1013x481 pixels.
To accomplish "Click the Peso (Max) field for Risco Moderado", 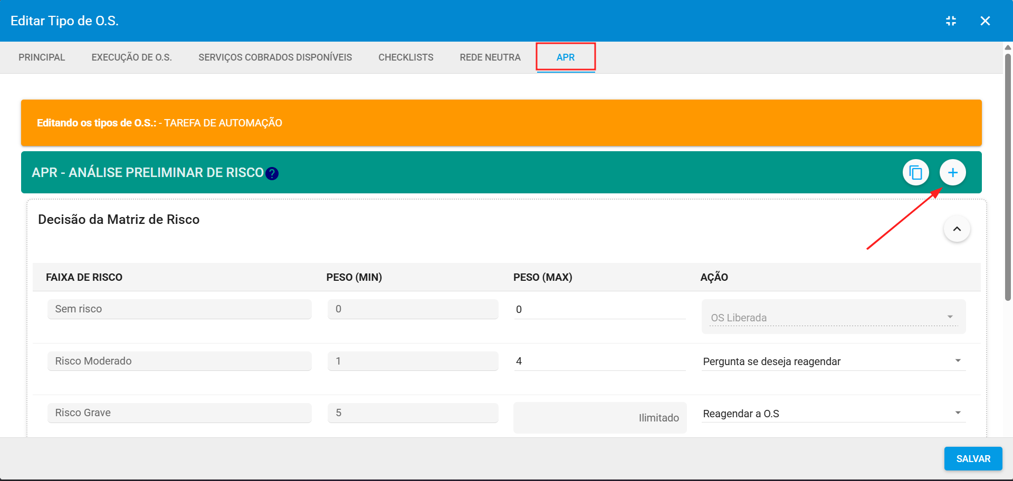I will click(x=599, y=361).
